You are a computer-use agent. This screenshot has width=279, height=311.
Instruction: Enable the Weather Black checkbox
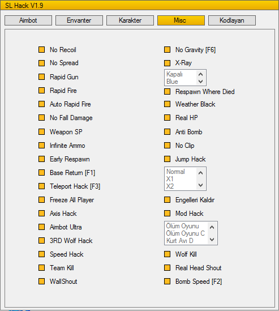point(167,104)
